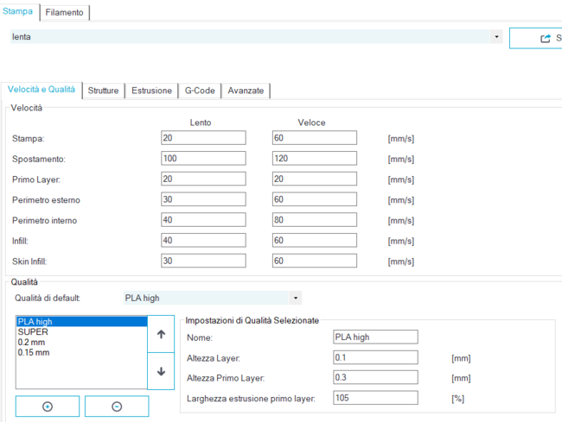The image size is (562, 422).
Task: Click Larghezza estrusione primo layer field
Action: click(x=375, y=399)
